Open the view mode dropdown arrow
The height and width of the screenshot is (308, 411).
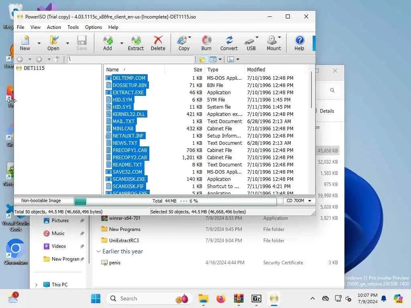220,59
